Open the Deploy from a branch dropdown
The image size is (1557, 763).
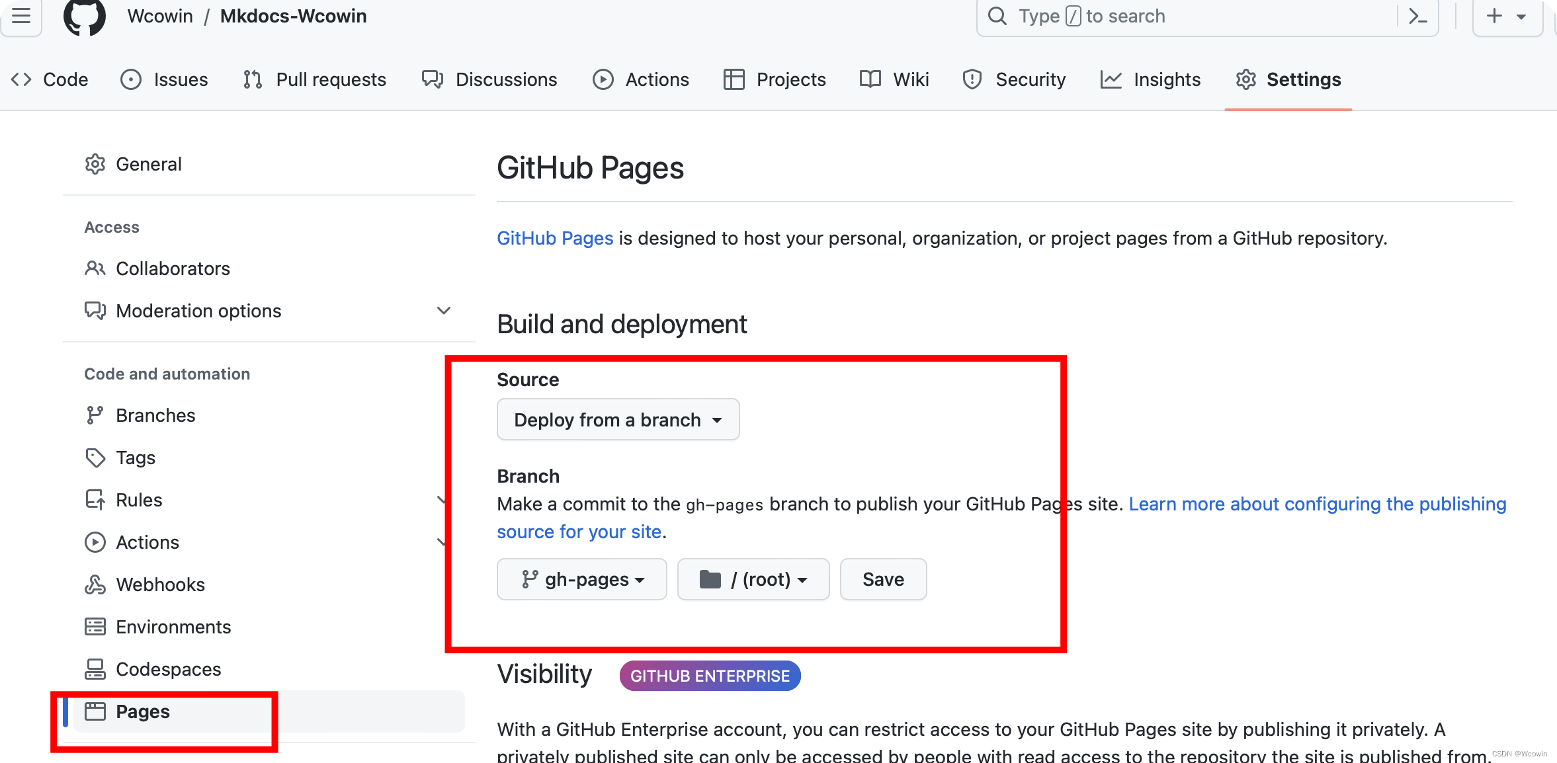617,419
